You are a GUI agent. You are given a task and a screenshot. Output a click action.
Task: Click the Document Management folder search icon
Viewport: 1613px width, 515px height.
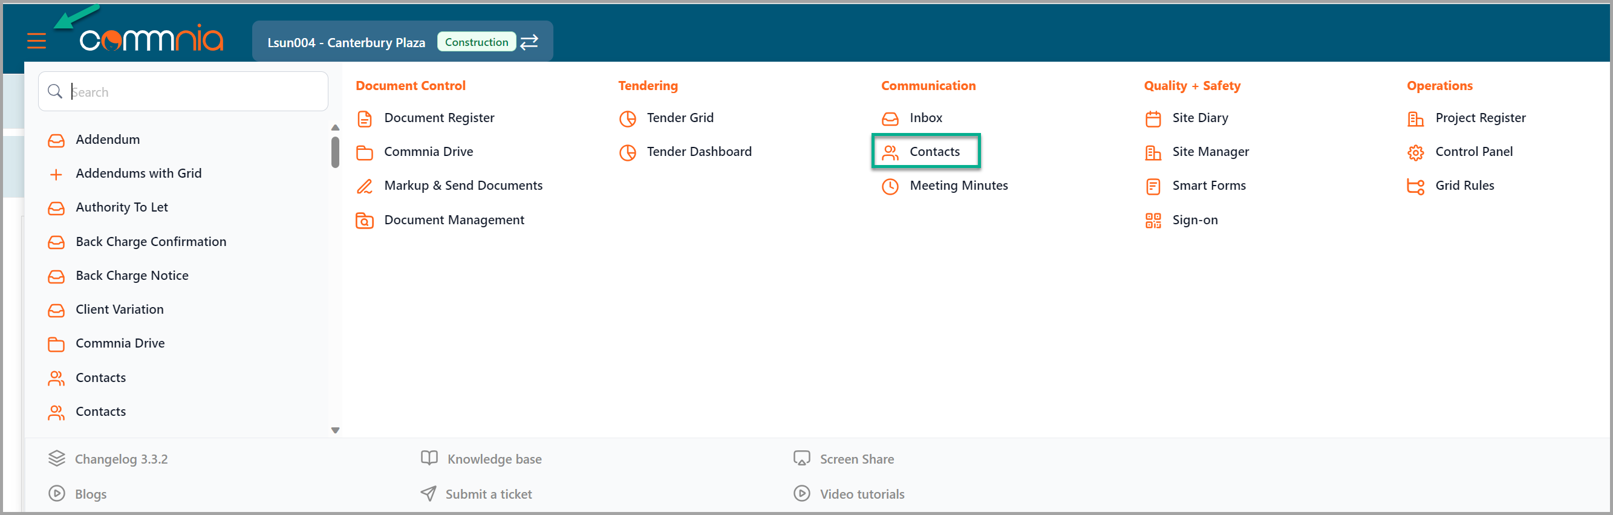pos(365,220)
